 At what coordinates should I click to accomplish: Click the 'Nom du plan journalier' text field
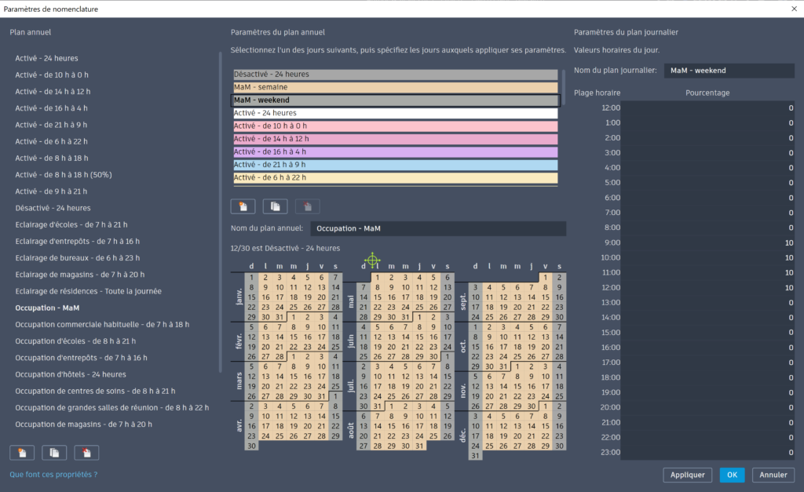pos(729,71)
